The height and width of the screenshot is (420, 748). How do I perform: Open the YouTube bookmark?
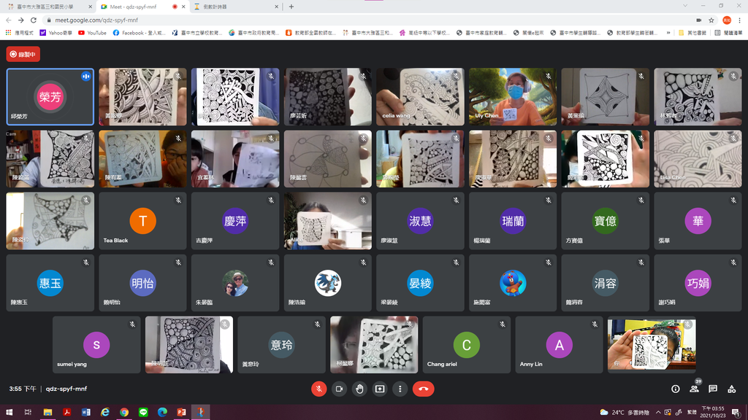92,33
